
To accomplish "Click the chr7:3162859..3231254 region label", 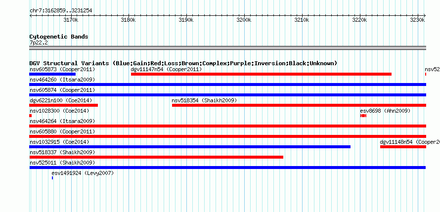I will (61, 11).
